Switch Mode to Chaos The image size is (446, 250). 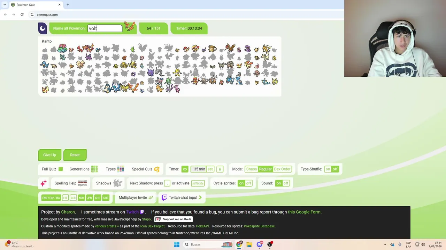tap(251, 169)
